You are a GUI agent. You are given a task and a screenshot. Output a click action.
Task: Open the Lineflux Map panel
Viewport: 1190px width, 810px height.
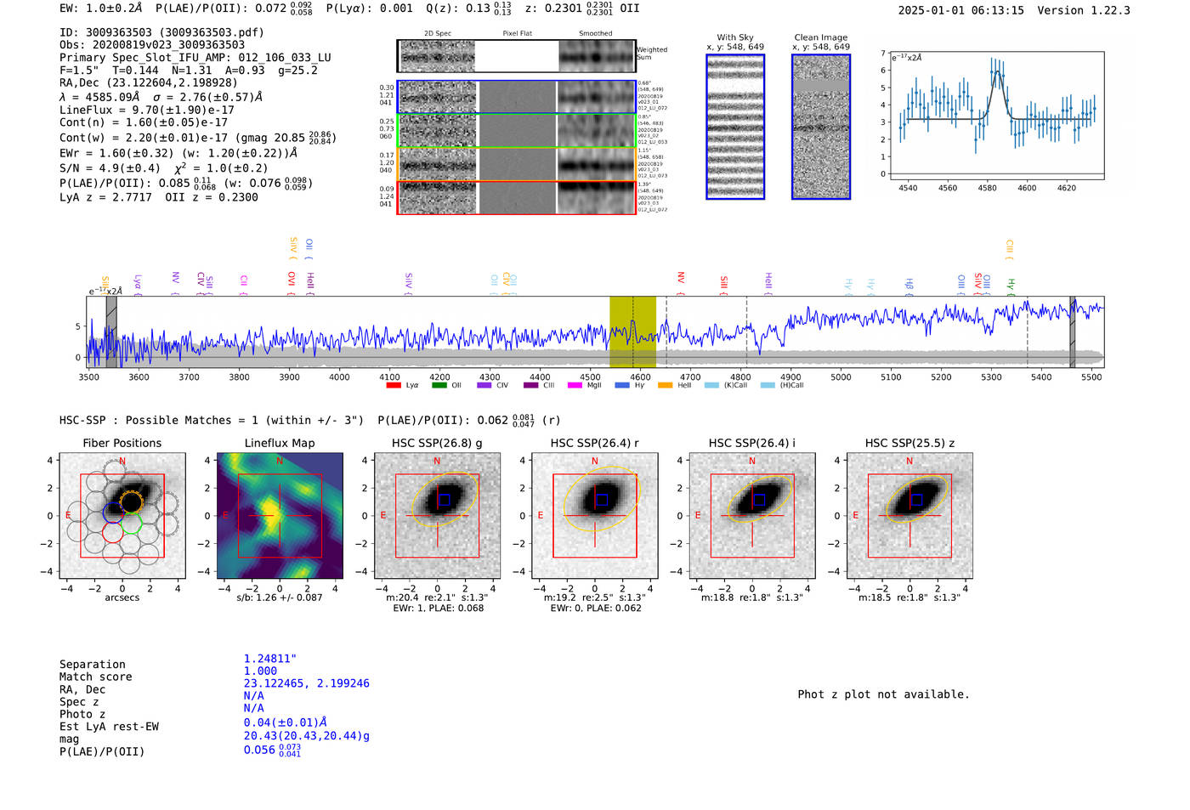tap(280, 516)
